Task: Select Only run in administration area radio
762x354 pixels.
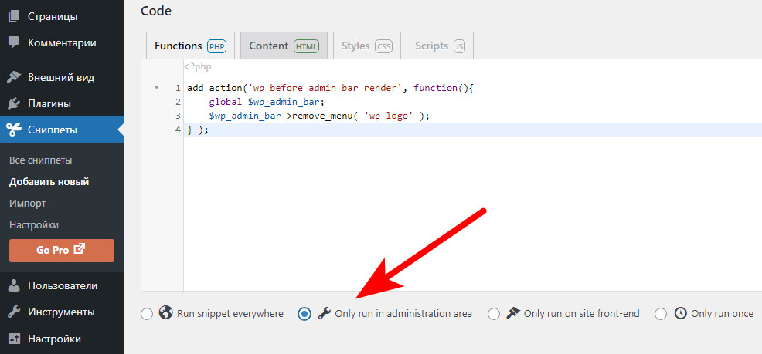Action: (x=304, y=314)
